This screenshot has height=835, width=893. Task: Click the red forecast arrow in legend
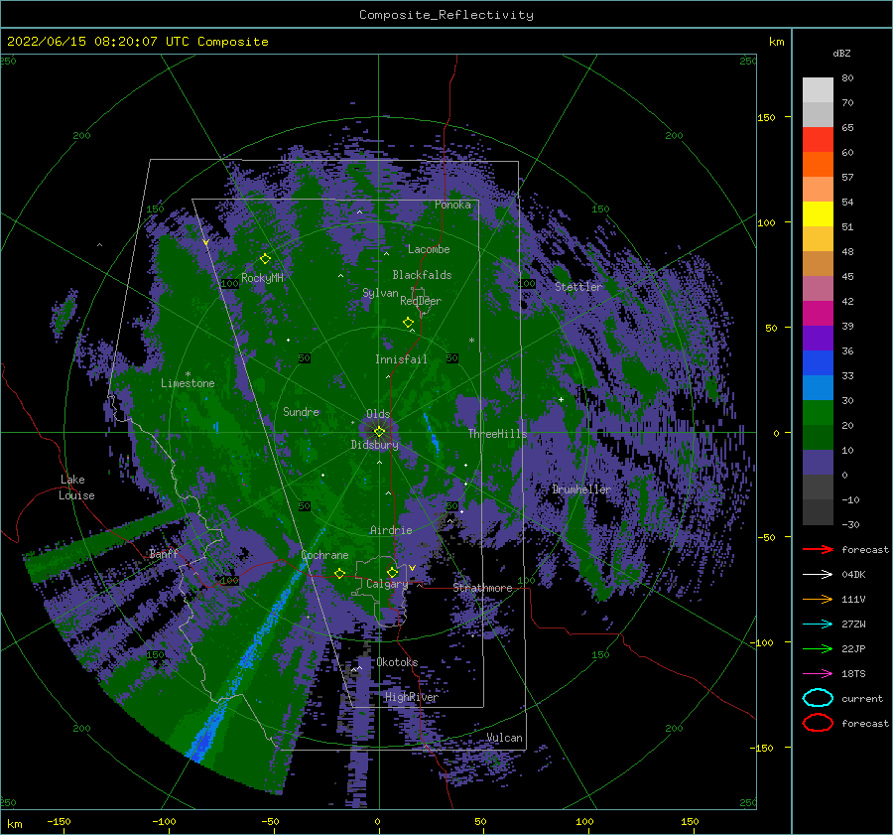818,549
